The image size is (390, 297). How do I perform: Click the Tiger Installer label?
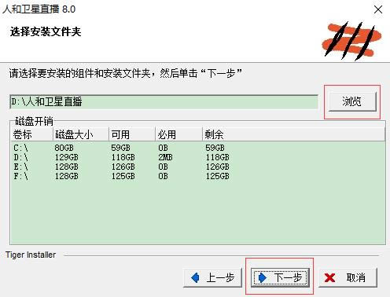tap(31, 255)
